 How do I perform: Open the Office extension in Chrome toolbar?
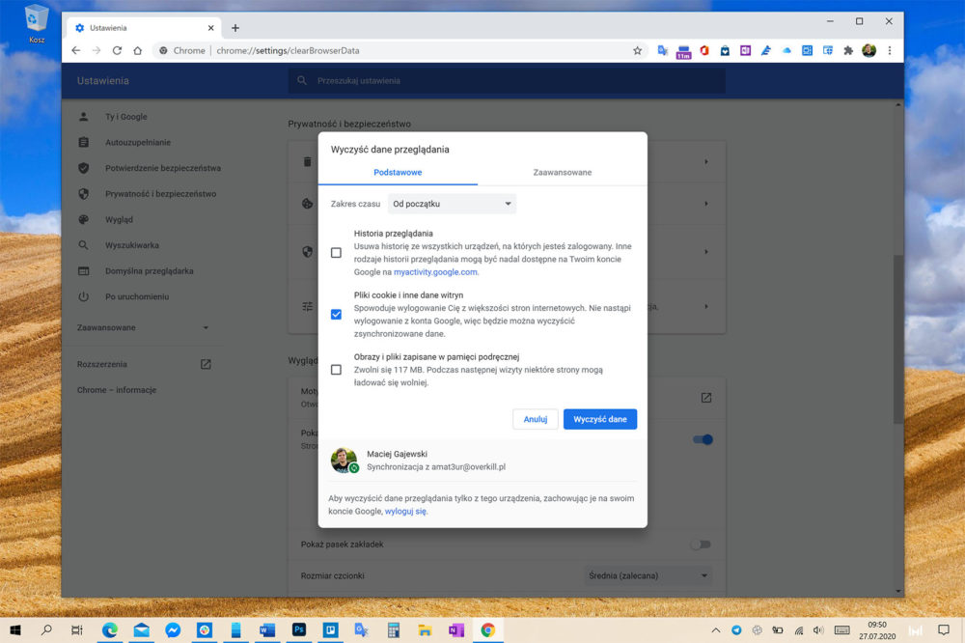tap(704, 50)
